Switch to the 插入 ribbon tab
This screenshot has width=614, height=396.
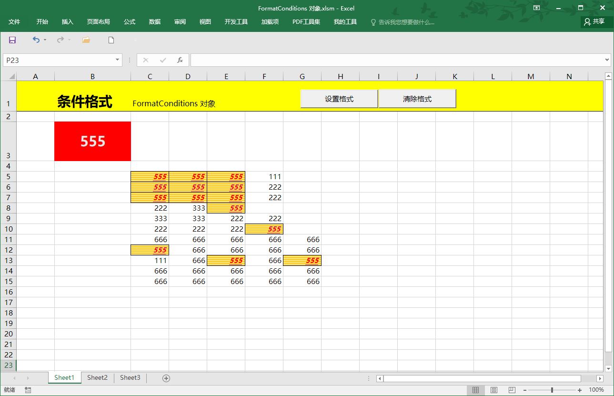pyautogui.click(x=68, y=22)
